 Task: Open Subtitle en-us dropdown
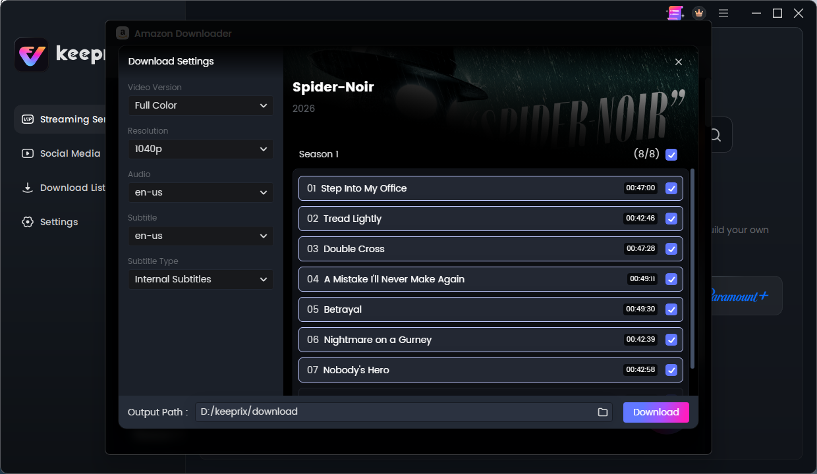(x=200, y=236)
